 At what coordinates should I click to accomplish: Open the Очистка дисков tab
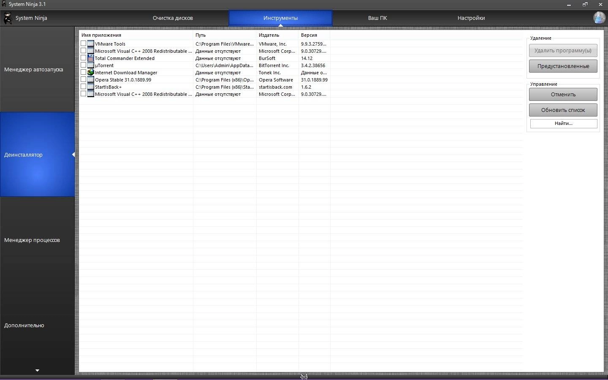point(173,18)
